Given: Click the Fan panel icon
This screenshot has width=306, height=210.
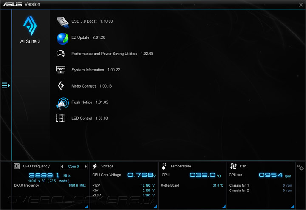Looking at the screenshot, I should click(233, 166).
